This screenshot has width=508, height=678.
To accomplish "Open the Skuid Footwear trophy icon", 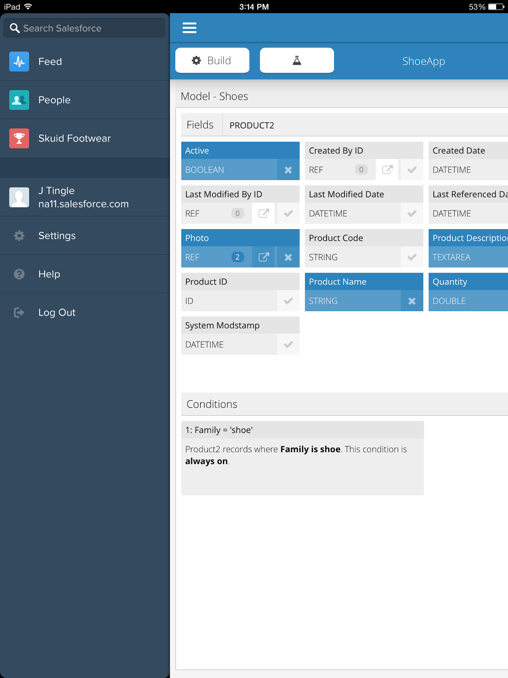I will tap(19, 139).
